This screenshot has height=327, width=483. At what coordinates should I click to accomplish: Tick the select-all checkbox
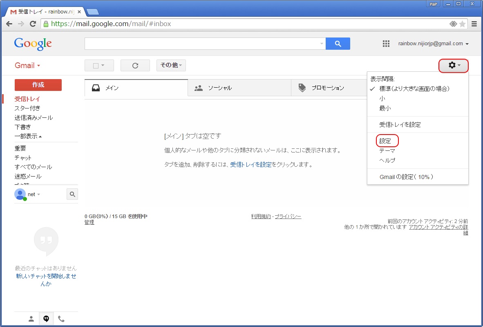click(96, 66)
